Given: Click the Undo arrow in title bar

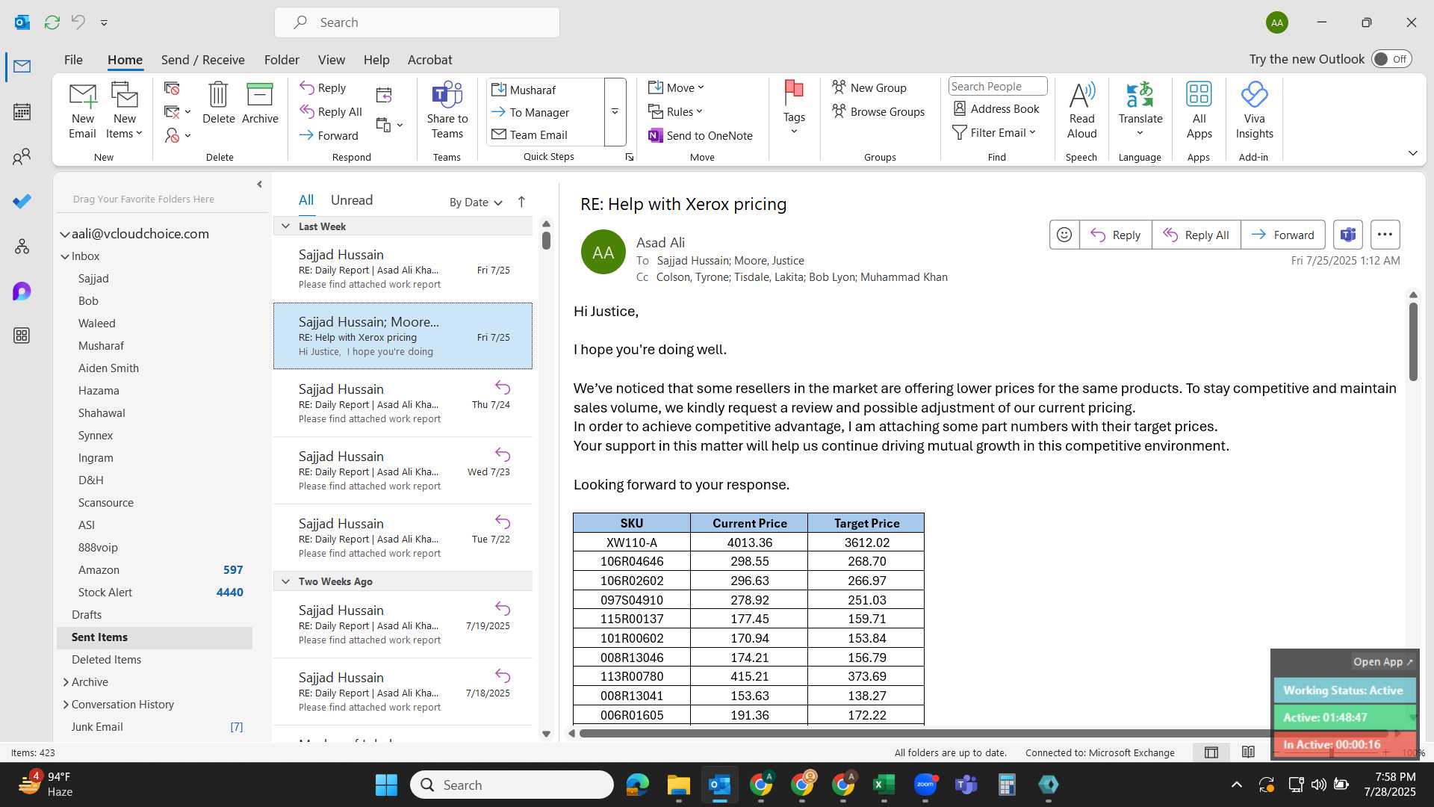Looking at the screenshot, I should coord(78,22).
